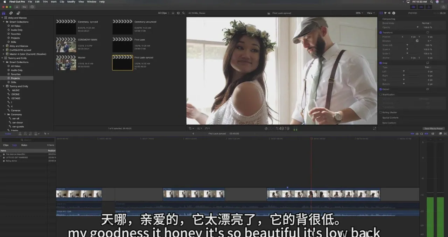Screen dimensions: 448x237
Task: Show the Titles and Generators sidebar
Action: tap(18, 13)
